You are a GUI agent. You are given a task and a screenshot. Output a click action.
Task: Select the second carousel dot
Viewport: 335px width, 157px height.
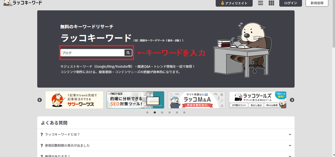click(155, 112)
